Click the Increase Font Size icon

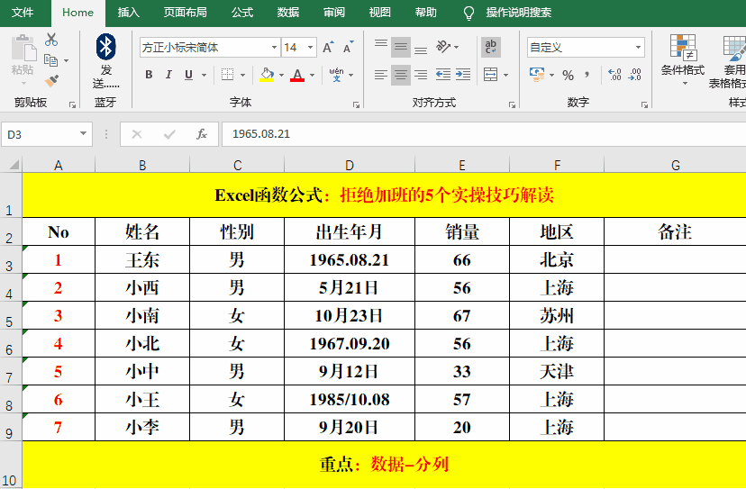(328, 47)
